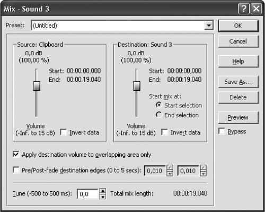Select the Start selection radio button
265x212 pixels.
click(x=158, y=105)
